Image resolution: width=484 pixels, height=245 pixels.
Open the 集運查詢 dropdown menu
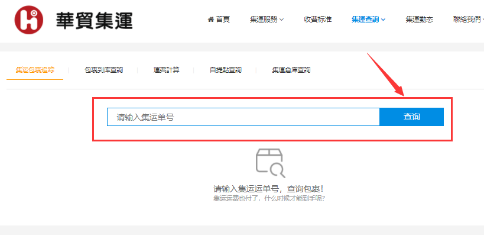click(368, 20)
